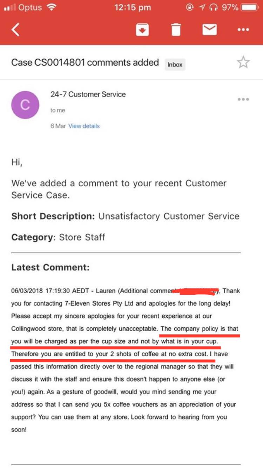Tap the Inbox label tag
The image size is (263, 468).
coord(175,65)
